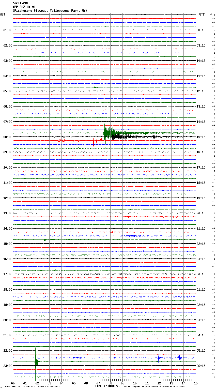This screenshot has height=390, width=216.
Task: Click the 06 minute axis tick label
Action: coord(86,383)
